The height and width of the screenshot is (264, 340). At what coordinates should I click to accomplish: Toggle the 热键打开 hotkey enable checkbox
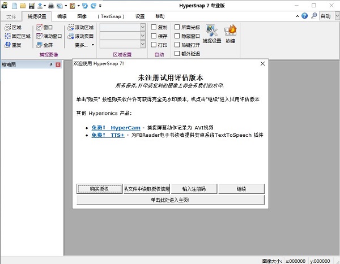tap(177, 45)
